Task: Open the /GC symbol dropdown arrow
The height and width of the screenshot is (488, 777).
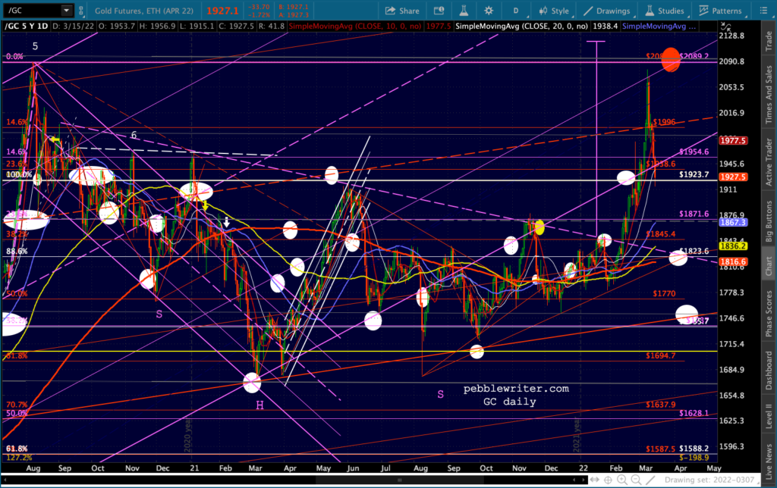Action: pyautogui.click(x=67, y=11)
